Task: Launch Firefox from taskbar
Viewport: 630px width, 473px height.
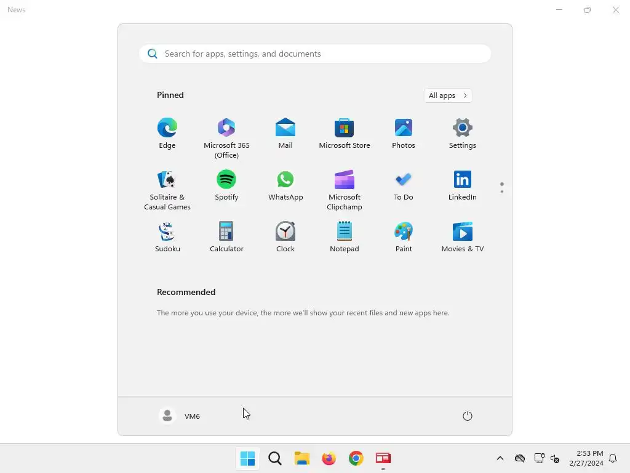Action: point(329,458)
